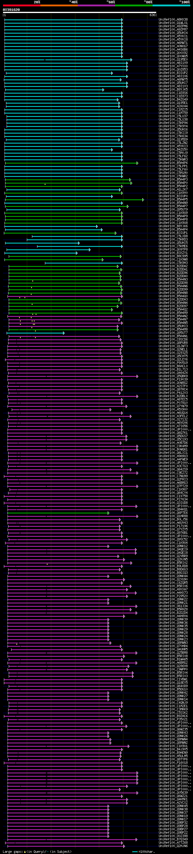Select label UniRef100_C5K634
193x854 pixels.
pyautogui.click(x=173, y=136)
